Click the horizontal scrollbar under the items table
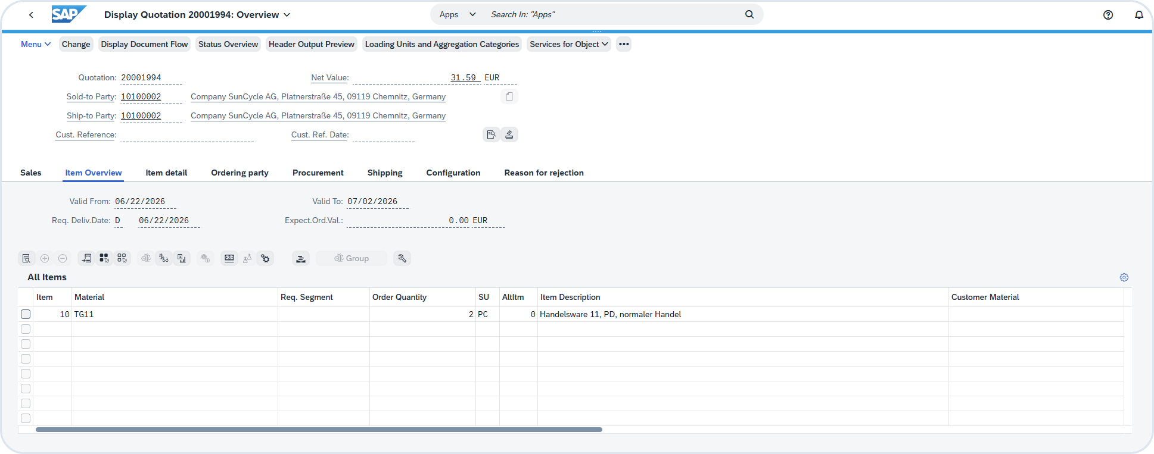 [319, 430]
